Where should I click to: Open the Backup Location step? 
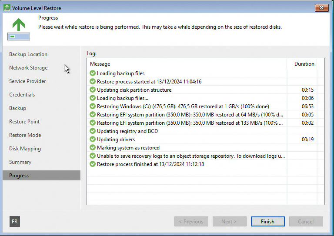tap(28, 54)
